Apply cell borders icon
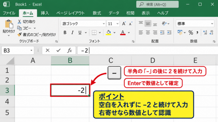Viewport: 218px width, 122px height. (x=94, y=33)
